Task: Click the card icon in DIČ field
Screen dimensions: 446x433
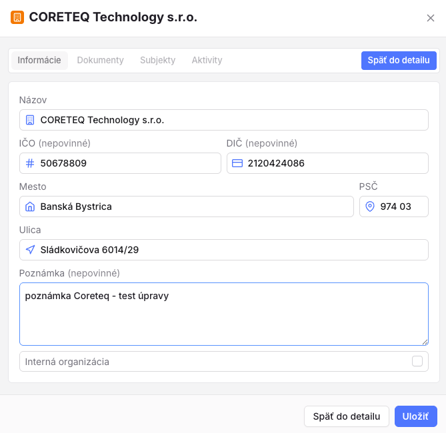Action: [237, 163]
